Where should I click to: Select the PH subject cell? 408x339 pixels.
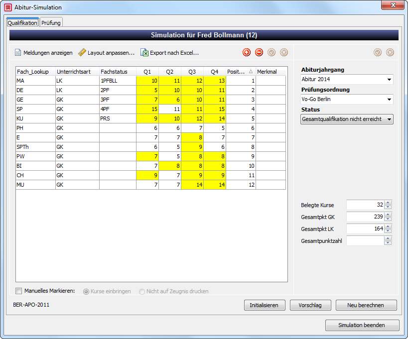click(x=35, y=128)
